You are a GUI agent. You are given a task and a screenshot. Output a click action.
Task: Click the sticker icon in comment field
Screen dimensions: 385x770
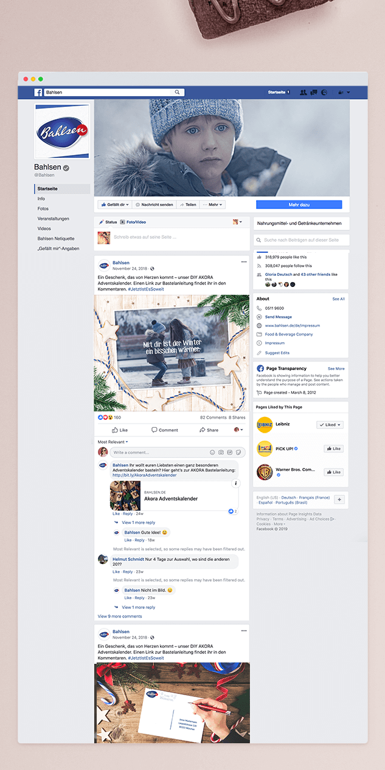(x=240, y=452)
